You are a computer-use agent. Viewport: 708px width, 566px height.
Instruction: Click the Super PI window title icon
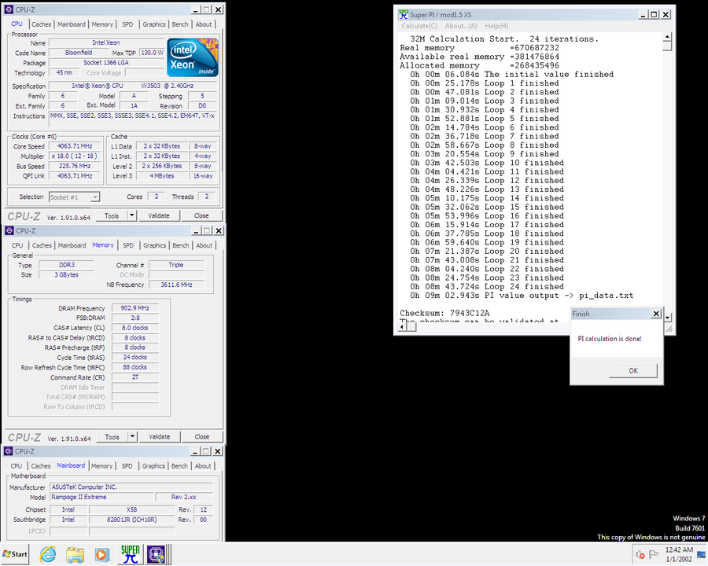pyautogui.click(x=404, y=14)
